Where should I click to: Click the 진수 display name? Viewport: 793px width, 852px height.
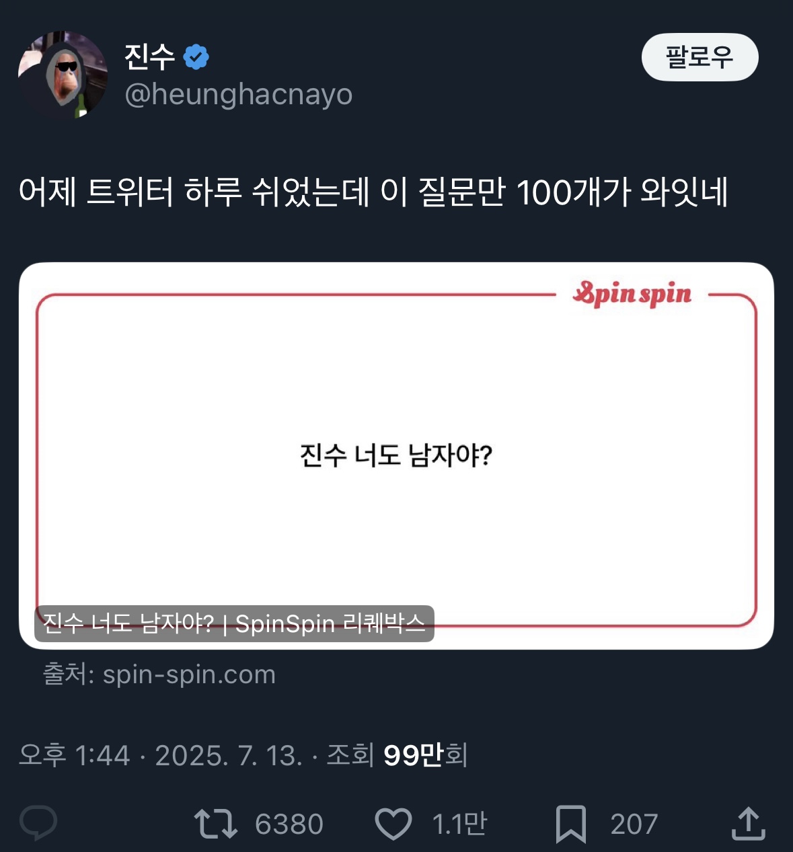(x=149, y=57)
